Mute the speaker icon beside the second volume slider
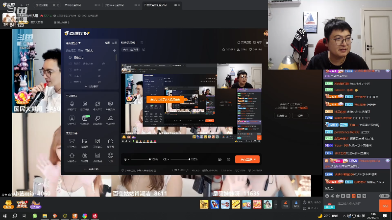392x220 pixels. click(x=165, y=159)
